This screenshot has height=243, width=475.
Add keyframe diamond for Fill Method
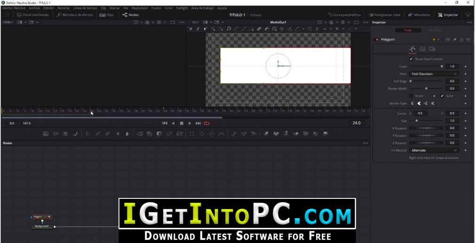[466, 150]
